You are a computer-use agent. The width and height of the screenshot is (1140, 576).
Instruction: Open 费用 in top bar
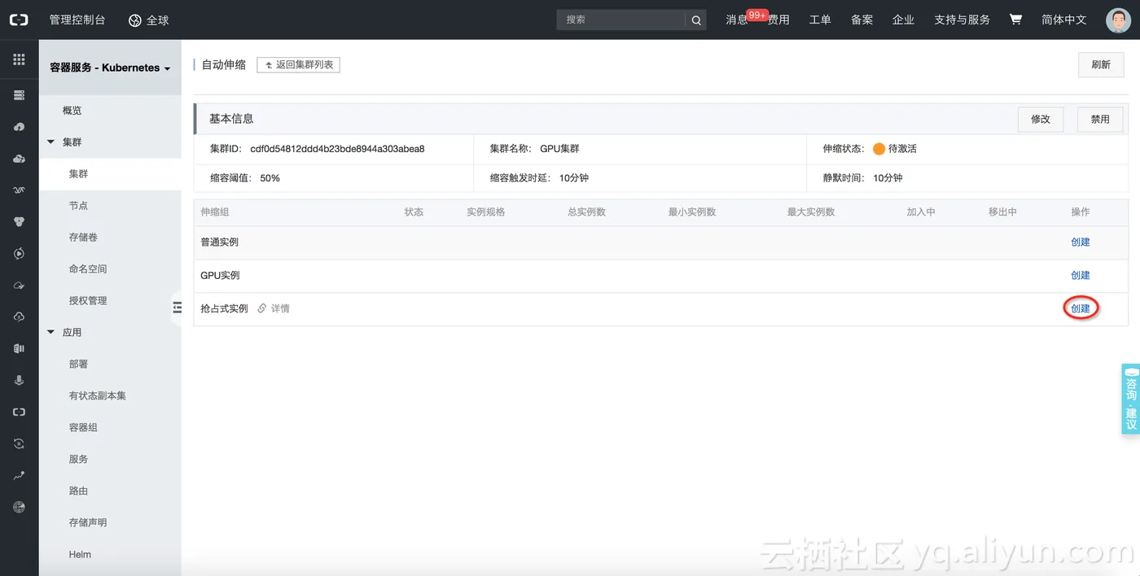click(779, 20)
